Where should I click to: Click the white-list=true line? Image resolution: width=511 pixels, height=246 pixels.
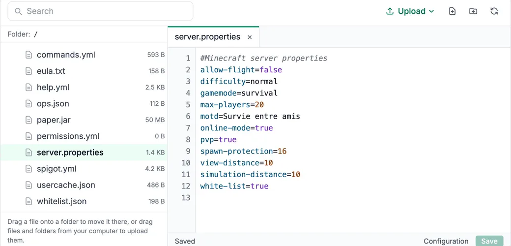[x=234, y=186]
